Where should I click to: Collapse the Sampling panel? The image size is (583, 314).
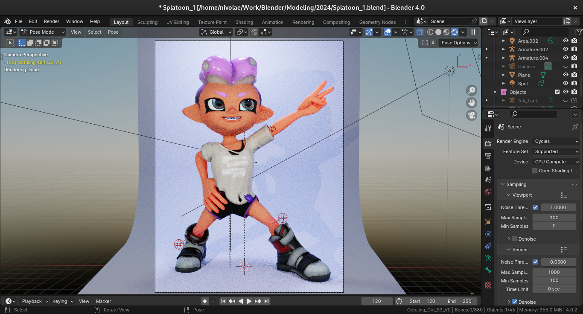click(x=502, y=184)
